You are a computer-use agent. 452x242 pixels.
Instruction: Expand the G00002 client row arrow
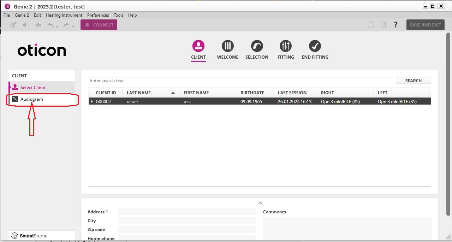coord(92,102)
